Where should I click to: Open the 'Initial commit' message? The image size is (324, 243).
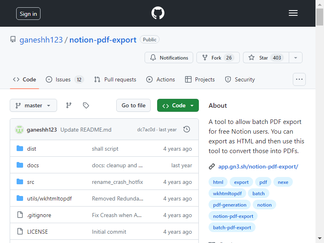tap(109, 232)
